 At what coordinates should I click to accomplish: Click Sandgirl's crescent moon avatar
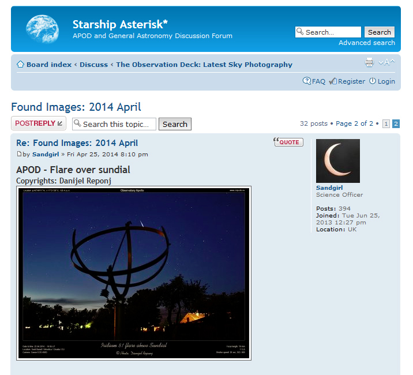coord(338,161)
